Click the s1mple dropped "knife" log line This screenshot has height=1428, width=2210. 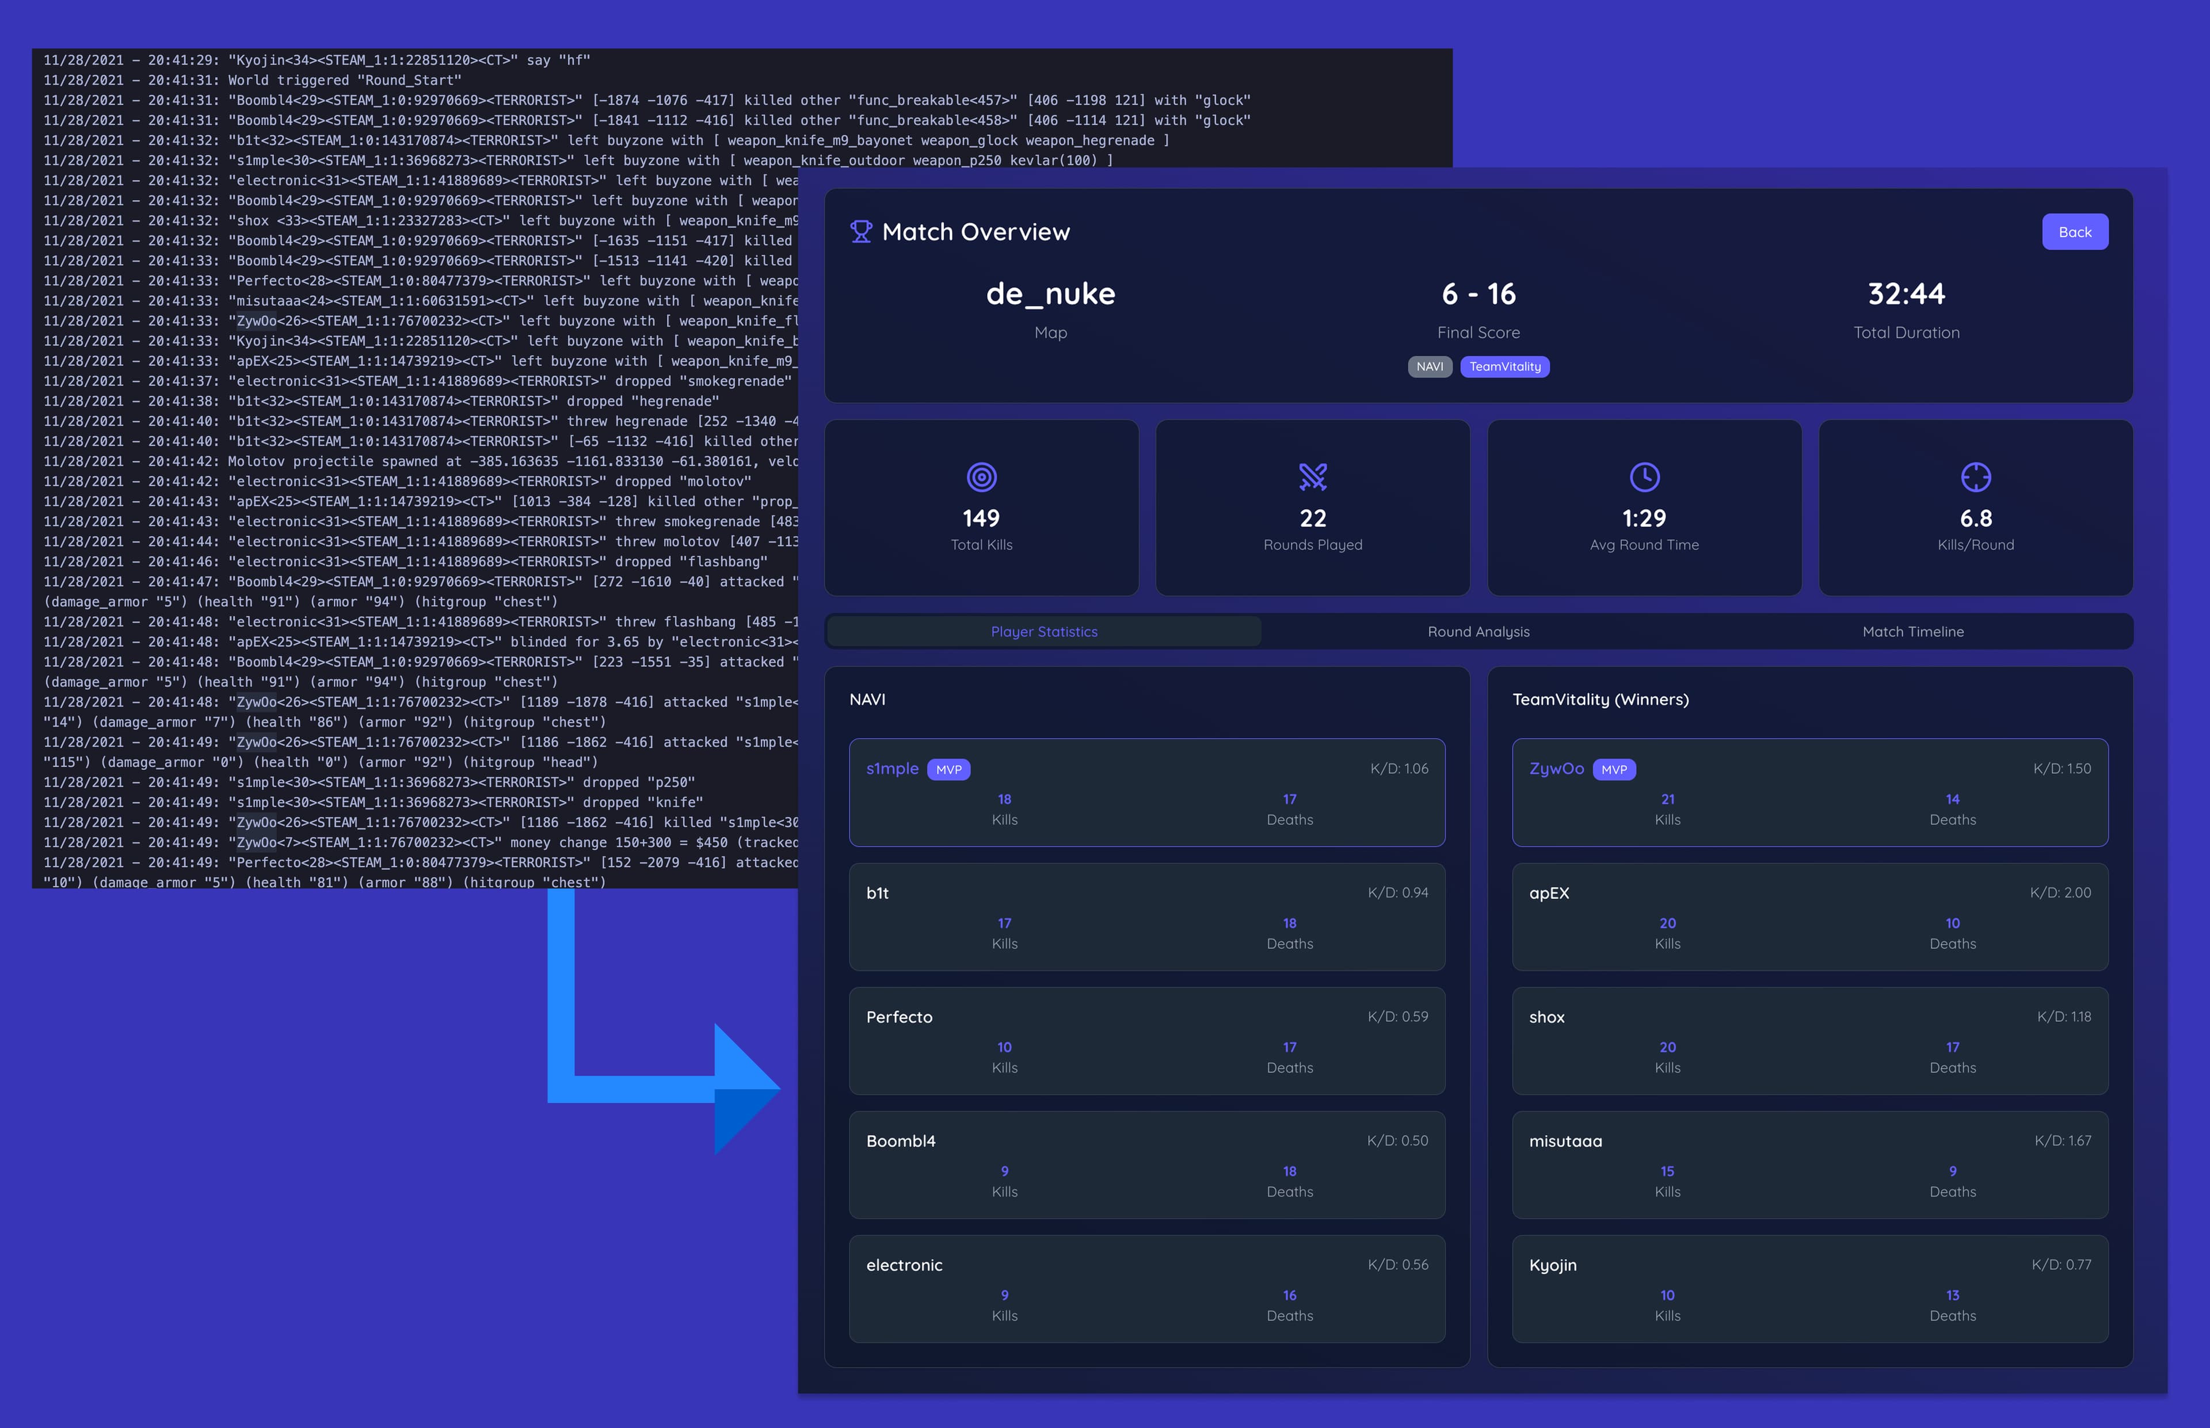[373, 803]
